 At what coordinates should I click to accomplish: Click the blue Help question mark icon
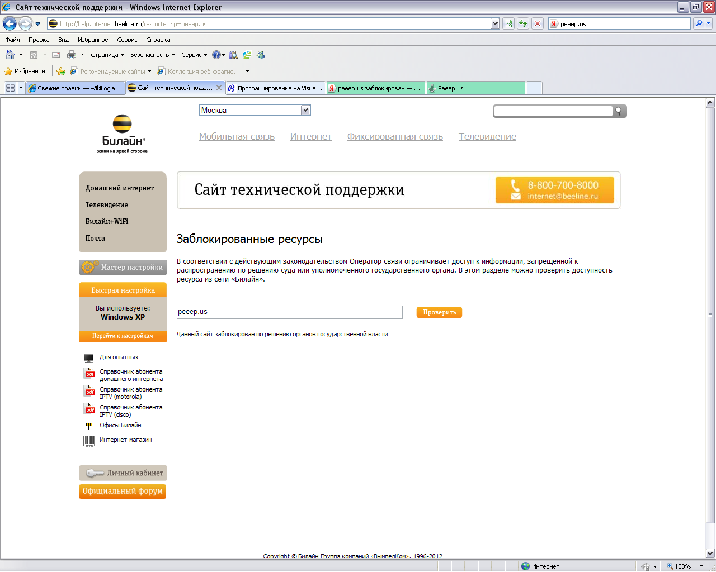click(x=216, y=55)
